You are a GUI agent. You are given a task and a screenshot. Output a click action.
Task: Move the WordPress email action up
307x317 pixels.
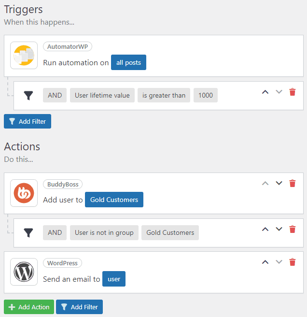tap(265, 262)
